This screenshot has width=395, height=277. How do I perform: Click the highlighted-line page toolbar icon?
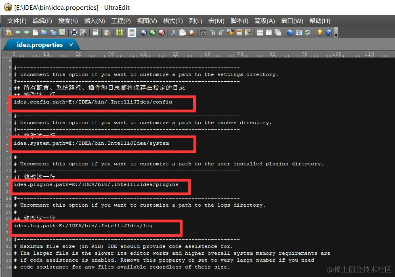click(239, 32)
